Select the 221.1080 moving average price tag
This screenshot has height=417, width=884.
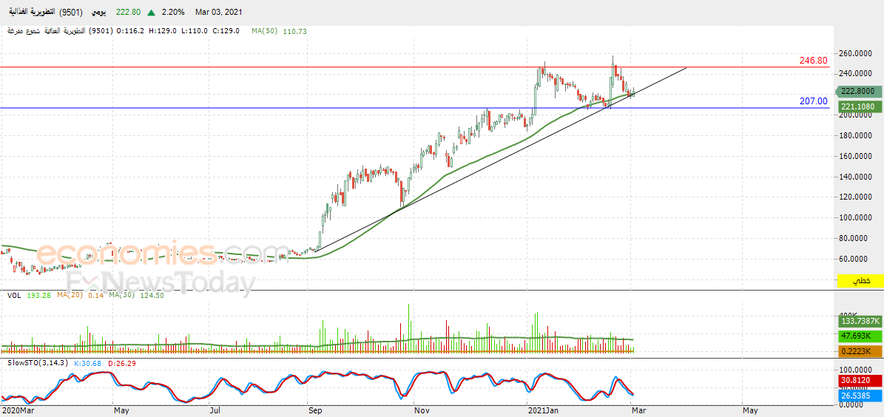coord(860,106)
